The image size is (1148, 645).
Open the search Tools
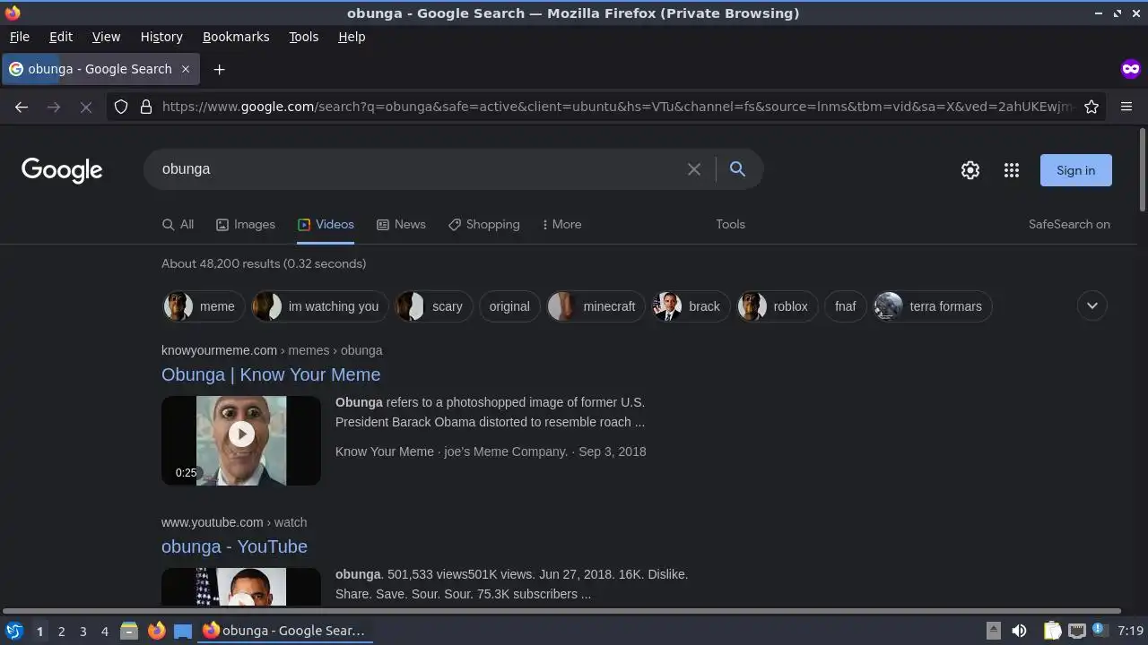730,224
